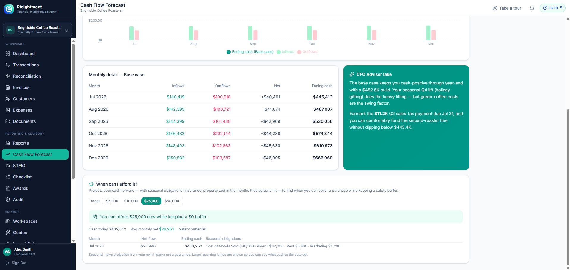Click the Guides wand icon
Image resolution: width=570 pixels, height=270 pixels.
[8, 233]
